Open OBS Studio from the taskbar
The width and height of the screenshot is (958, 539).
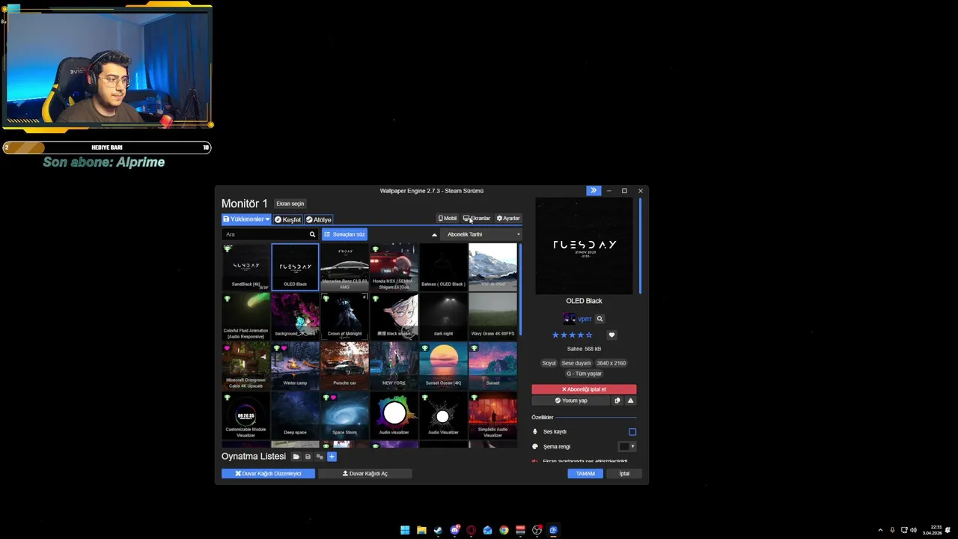[x=537, y=530]
